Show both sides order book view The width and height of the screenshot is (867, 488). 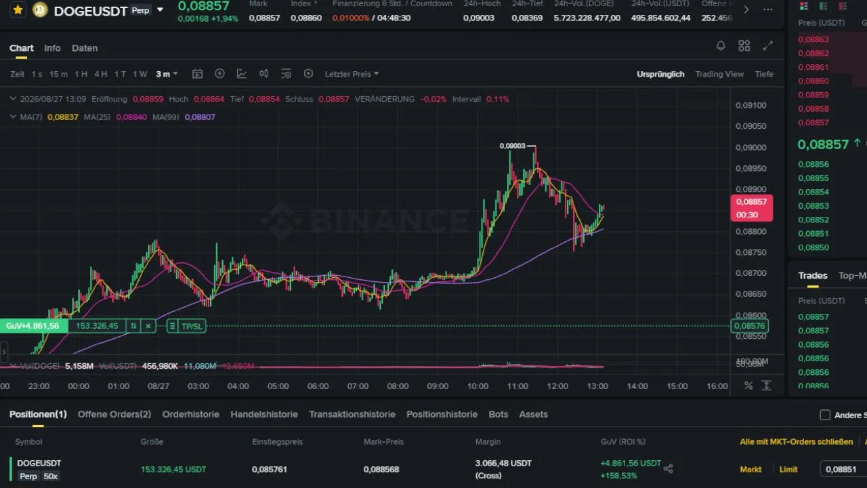pos(804,6)
